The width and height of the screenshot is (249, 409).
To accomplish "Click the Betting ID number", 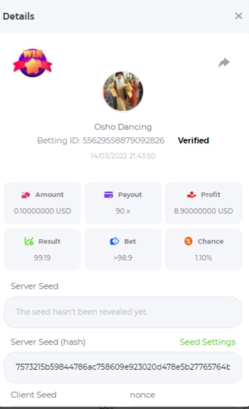I will pos(123,140).
